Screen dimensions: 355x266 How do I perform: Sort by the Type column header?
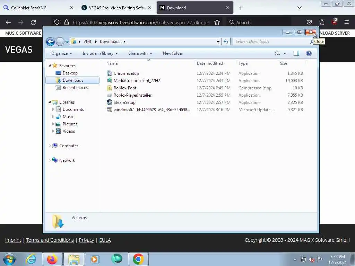pyautogui.click(x=243, y=64)
